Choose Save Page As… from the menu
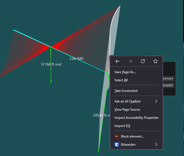Screen dimensions: 184x156 click(x=125, y=72)
